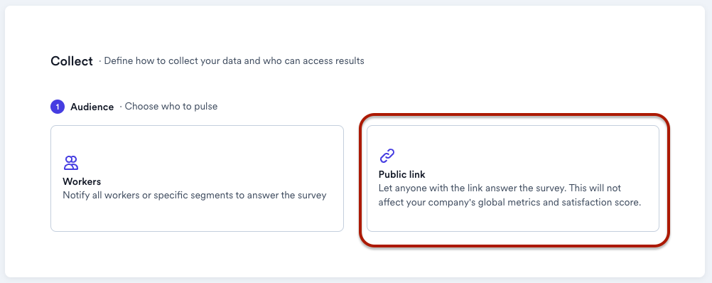Click the step 1 number badge
The height and width of the screenshot is (283, 712).
pos(58,107)
